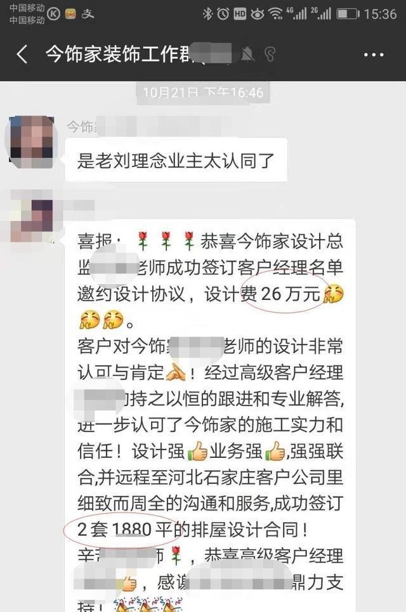Tap the 15:36 status bar clock
The image size is (406, 612).
click(380, 14)
